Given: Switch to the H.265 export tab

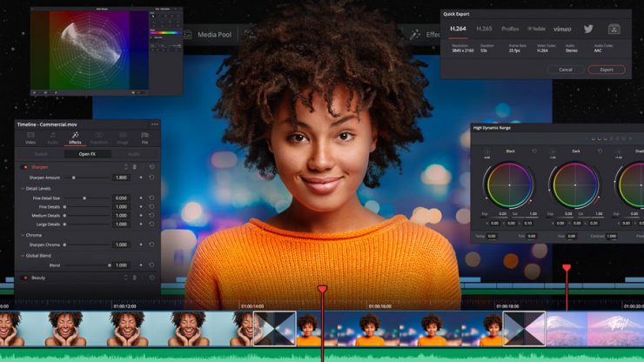Looking at the screenshot, I should pyautogui.click(x=483, y=29).
